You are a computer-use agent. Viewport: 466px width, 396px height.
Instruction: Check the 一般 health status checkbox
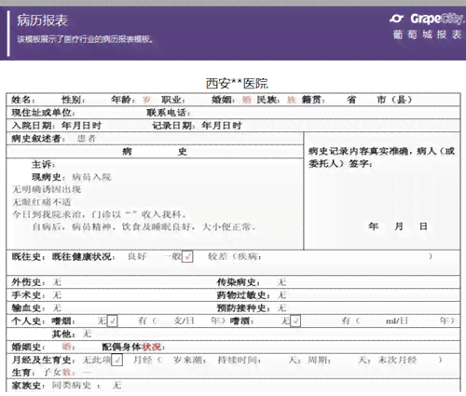pyautogui.click(x=187, y=256)
